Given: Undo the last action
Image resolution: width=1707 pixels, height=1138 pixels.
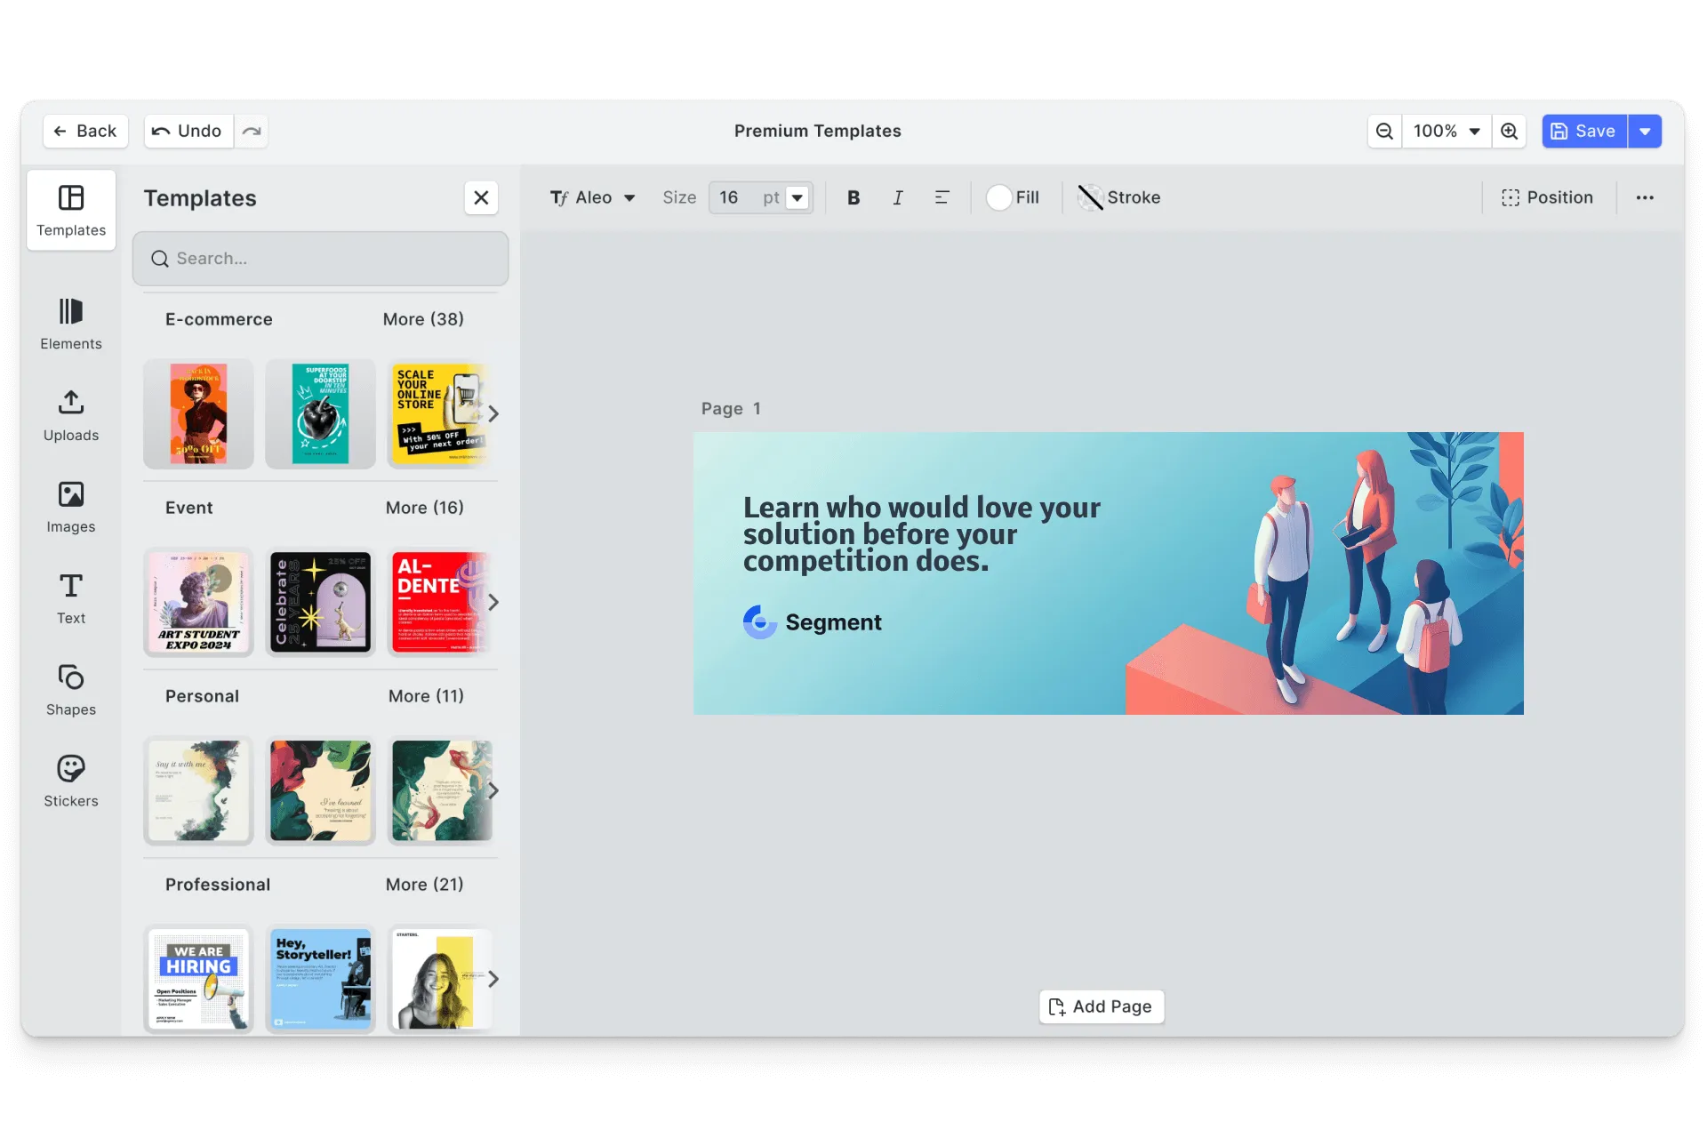Looking at the screenshot, I should point(188,131).
